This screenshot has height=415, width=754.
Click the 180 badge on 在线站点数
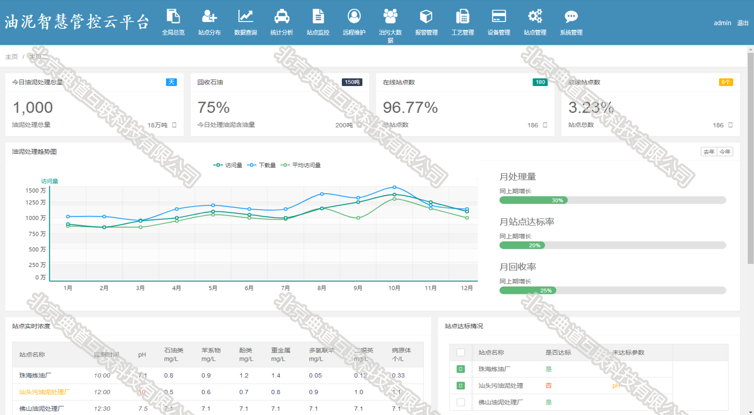(x=540, y=82)
